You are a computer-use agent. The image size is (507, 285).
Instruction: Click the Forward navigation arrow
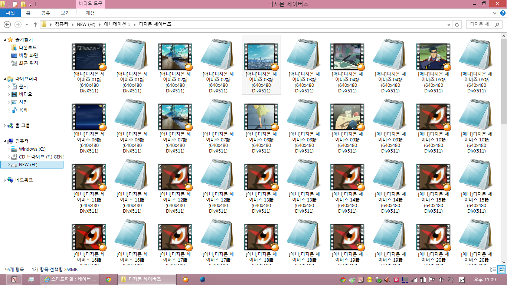17,24
